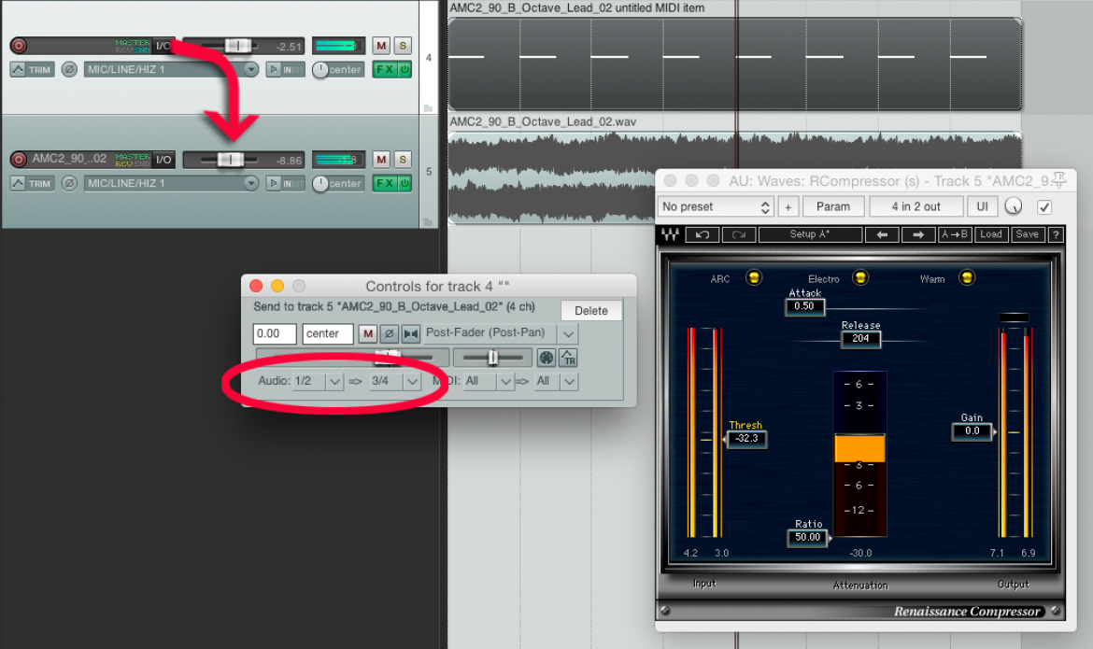
Task: Toggle the Electro compressor mode light
Action: pyautogui.click(x=860, y=278)
